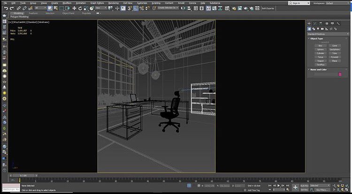Collapse the Object Type rollout

(x=316, y=38)
